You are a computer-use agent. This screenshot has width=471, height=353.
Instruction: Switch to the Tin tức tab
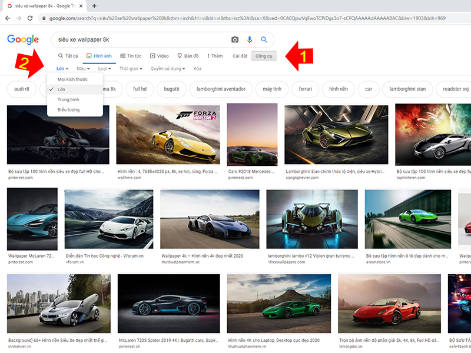point(131,56)
